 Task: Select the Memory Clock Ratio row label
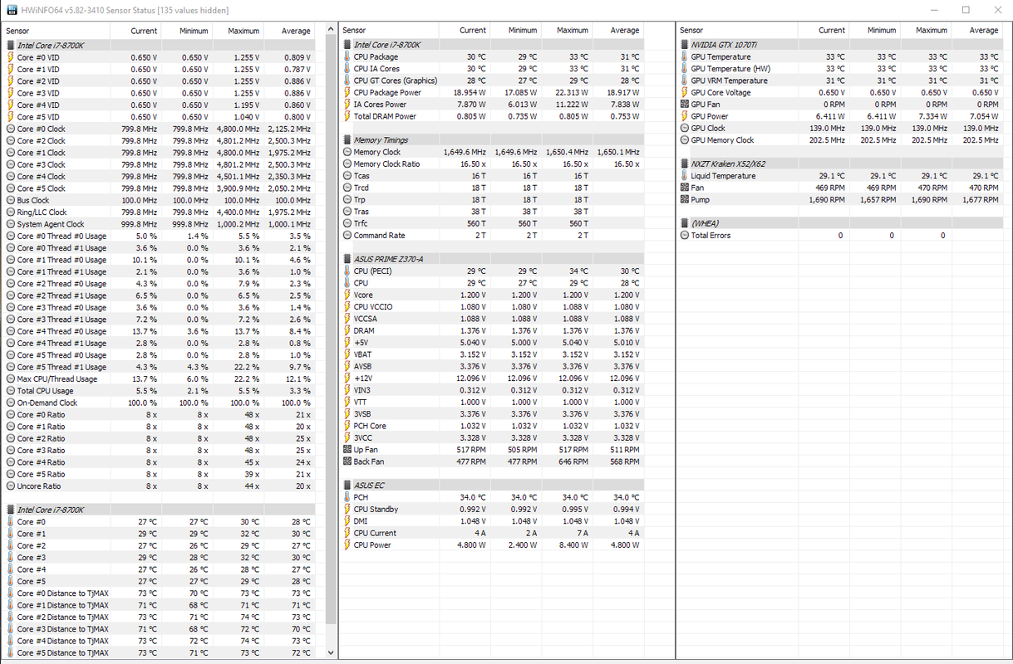pyautogui.click(x=387, y=164)
